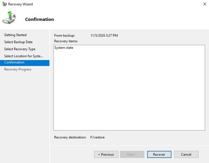Open the Select Backup Date step
Viewport: 209px width, 163px height.
[18, 42]
